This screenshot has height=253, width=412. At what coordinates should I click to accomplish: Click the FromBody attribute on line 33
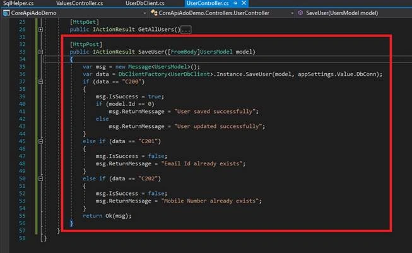(184, 52)
